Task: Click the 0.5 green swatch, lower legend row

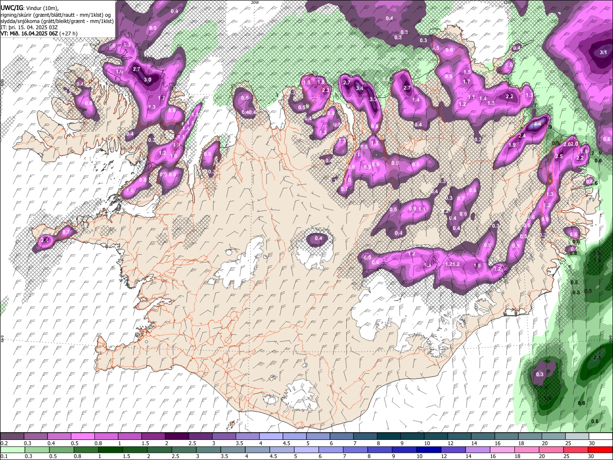Action: pyautogui.click(x=61, y=449)
